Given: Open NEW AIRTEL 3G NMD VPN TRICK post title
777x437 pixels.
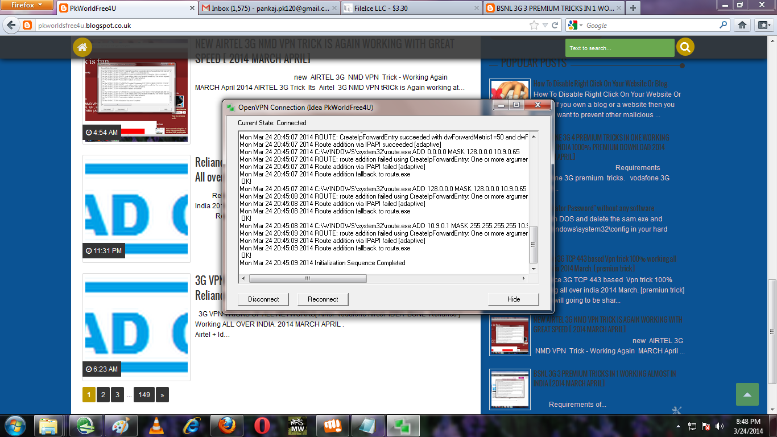Looking at the screenshot, I should pos(325,51).
